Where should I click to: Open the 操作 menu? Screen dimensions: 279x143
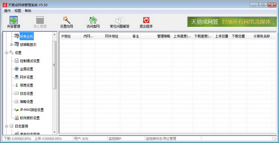[x=7, y=11]
